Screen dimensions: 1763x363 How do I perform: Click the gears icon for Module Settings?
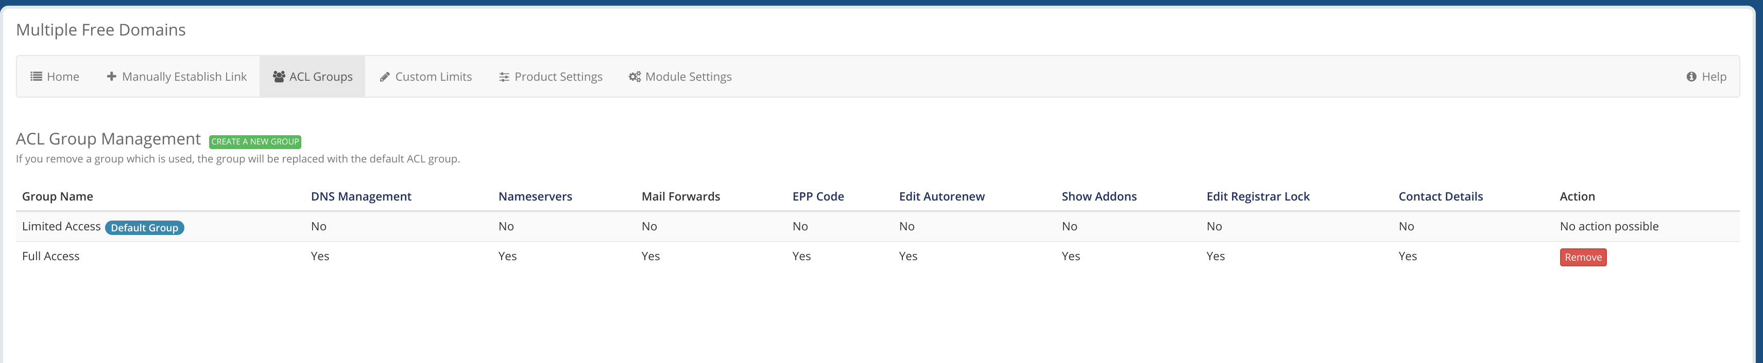click(635, 77)
